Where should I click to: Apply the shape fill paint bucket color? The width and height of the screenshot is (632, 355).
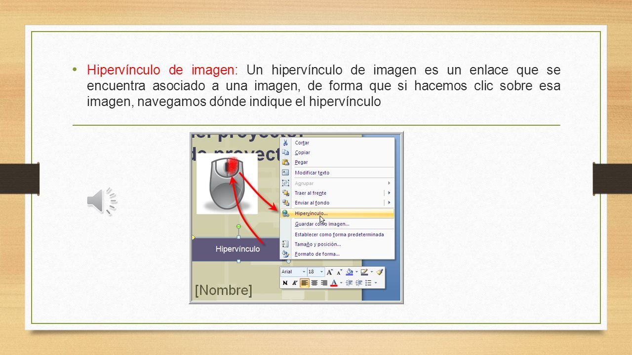pos(349,272)
